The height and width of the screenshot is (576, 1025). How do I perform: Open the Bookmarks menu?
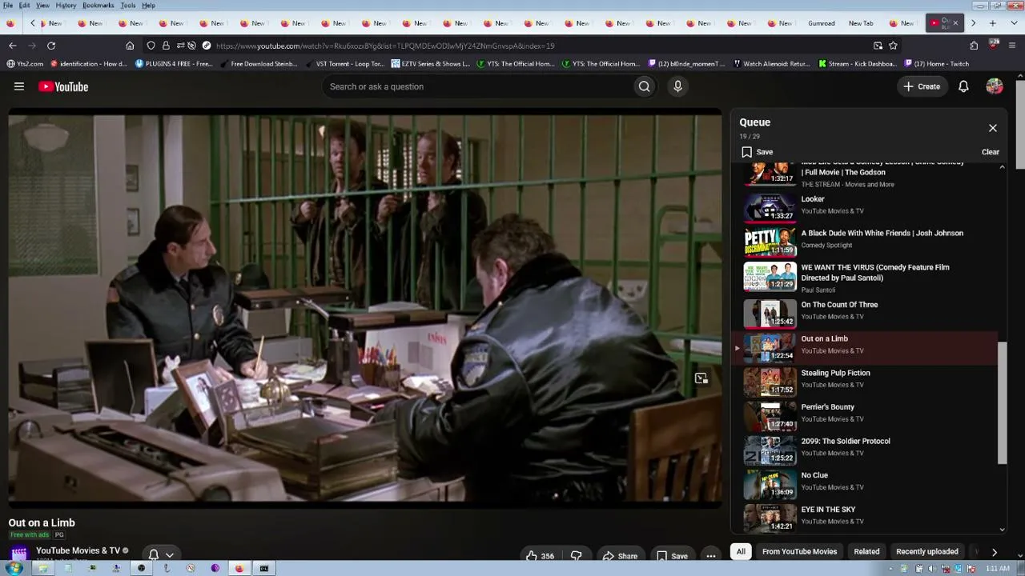[98, 6]
